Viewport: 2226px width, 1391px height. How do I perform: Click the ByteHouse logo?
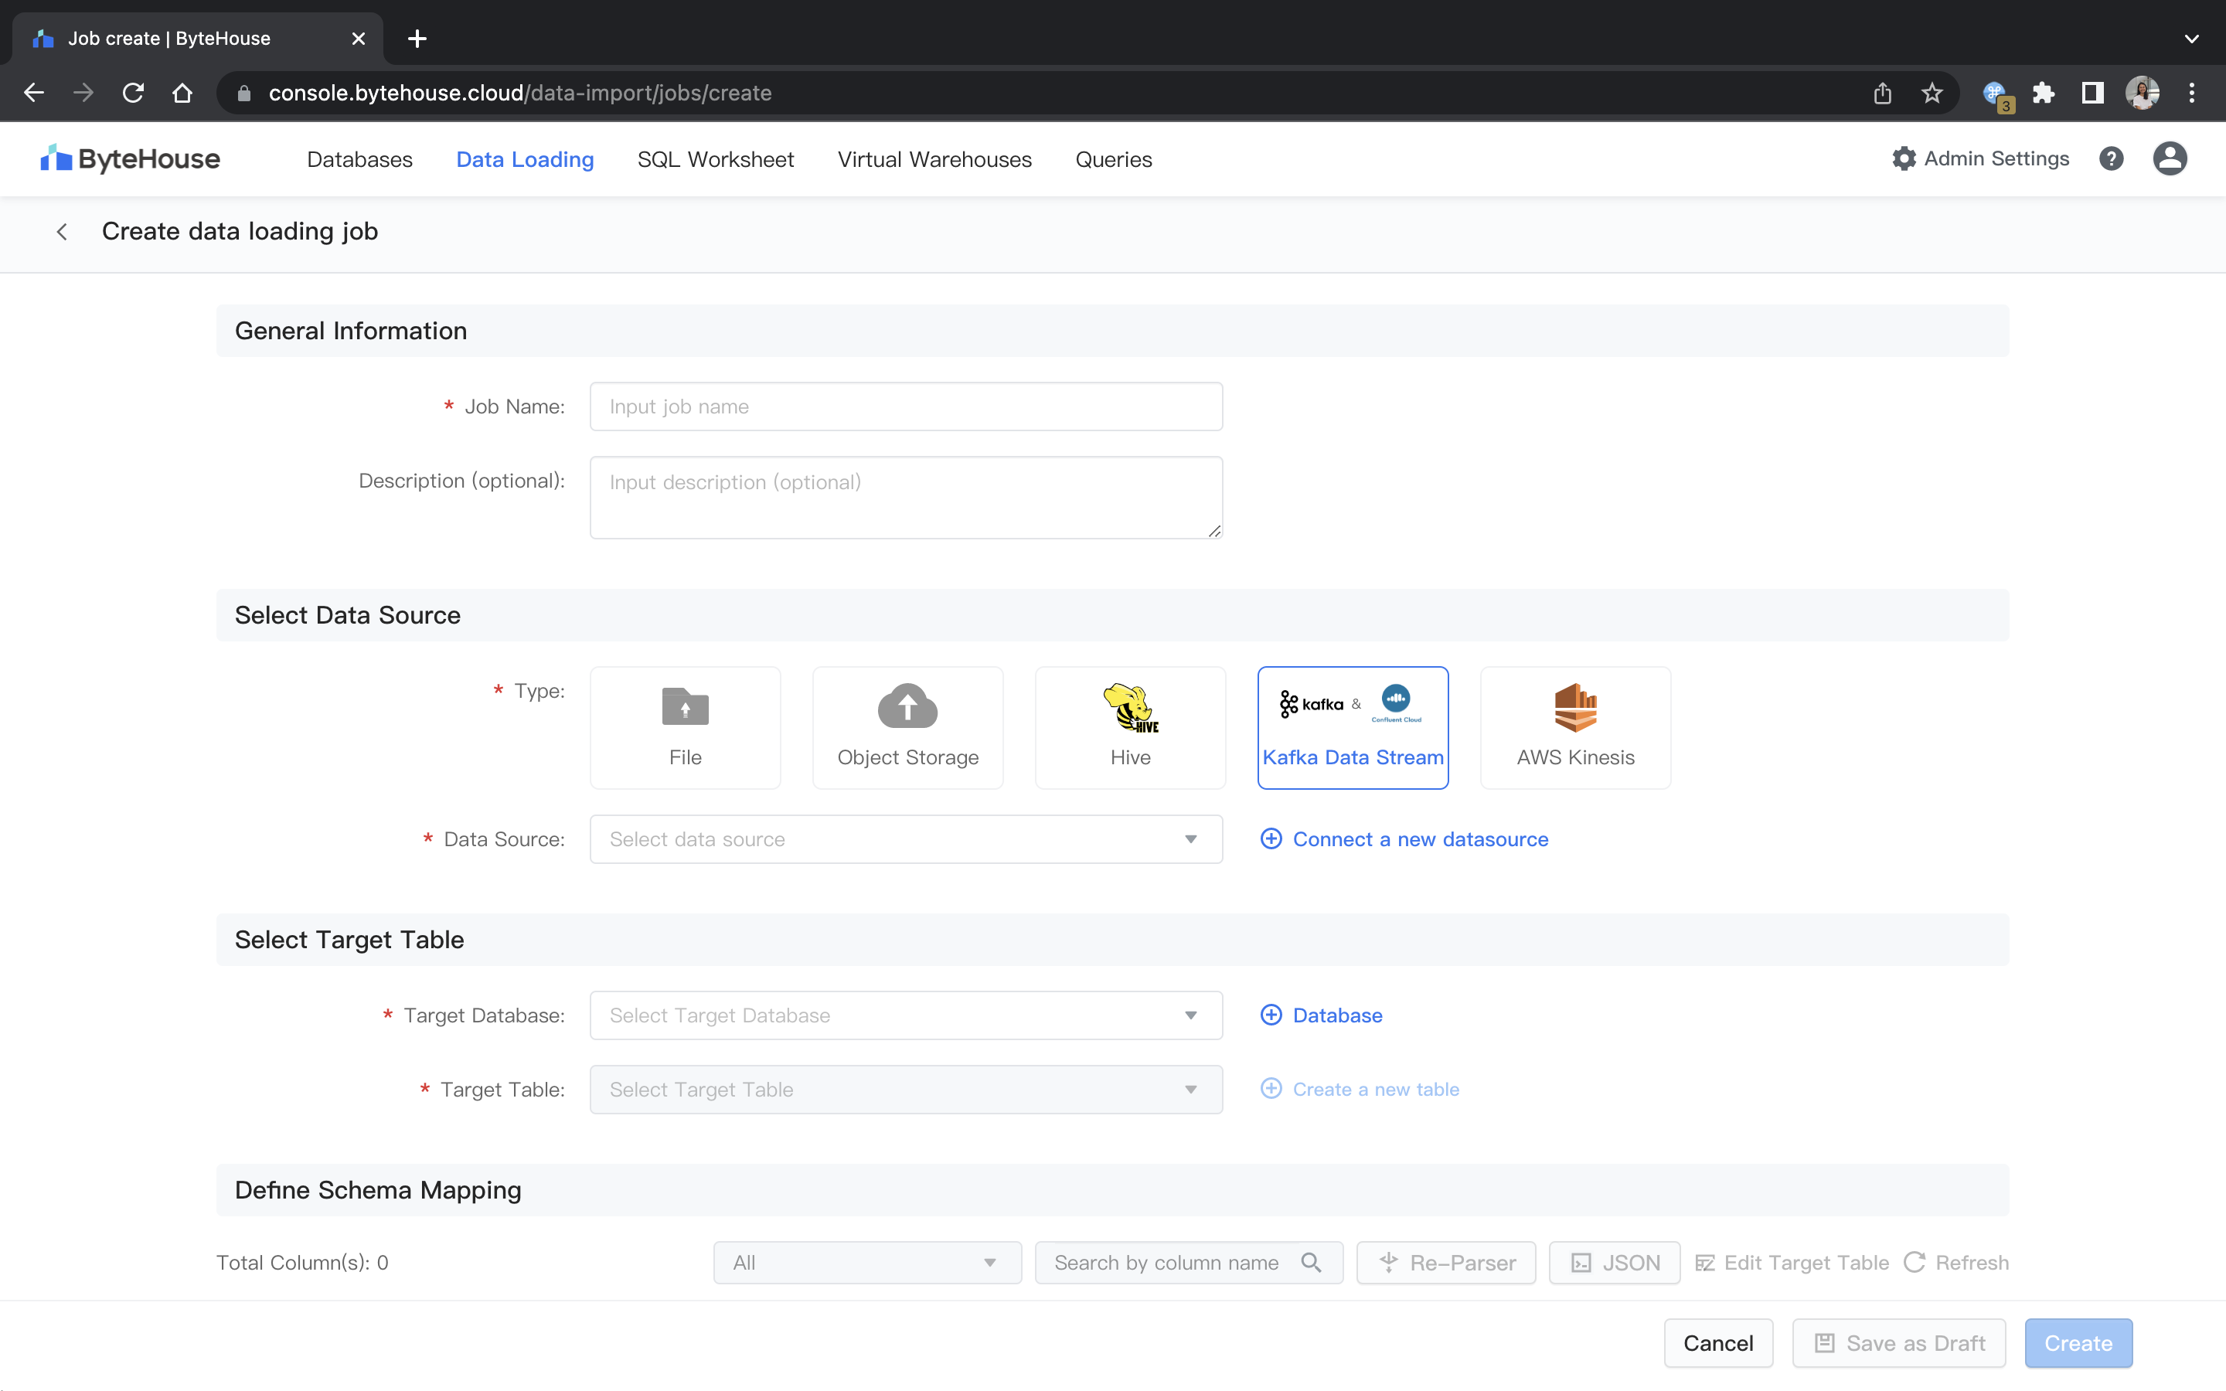tap(131, 159)
